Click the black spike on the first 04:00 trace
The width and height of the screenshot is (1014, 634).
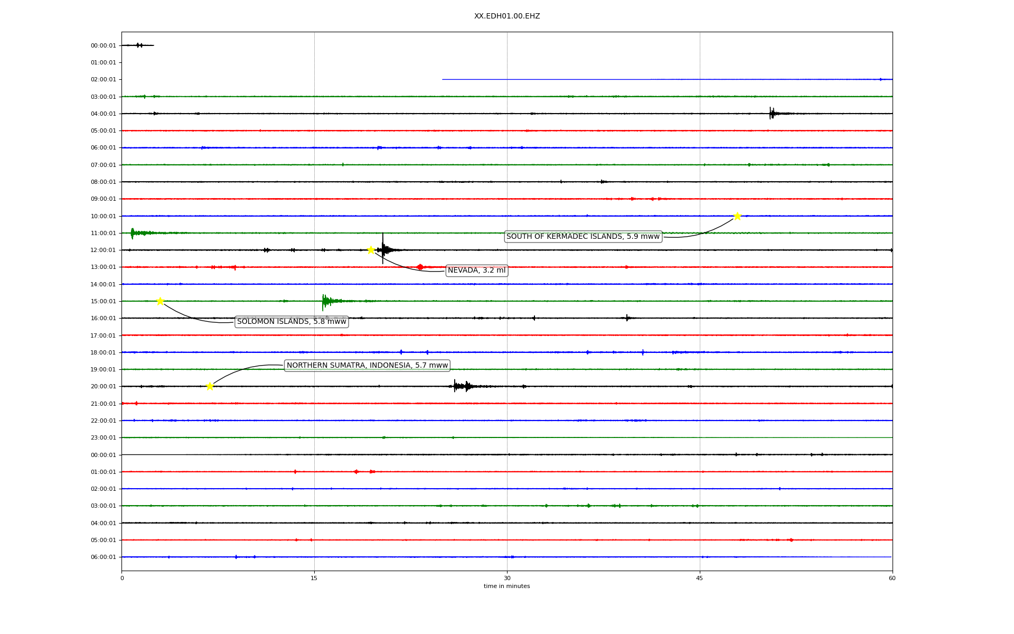point(772,113)
